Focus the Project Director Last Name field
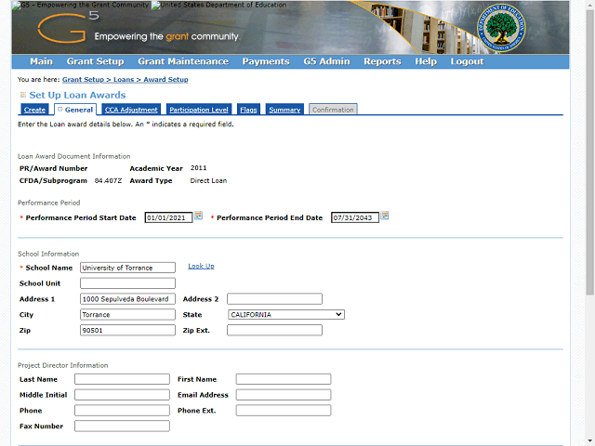Screen dimensions: 595x446 click(x=122, y=379)
